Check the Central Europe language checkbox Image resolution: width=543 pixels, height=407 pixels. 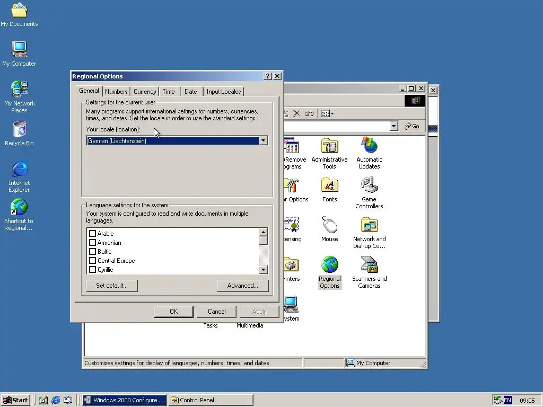[92, 260]
